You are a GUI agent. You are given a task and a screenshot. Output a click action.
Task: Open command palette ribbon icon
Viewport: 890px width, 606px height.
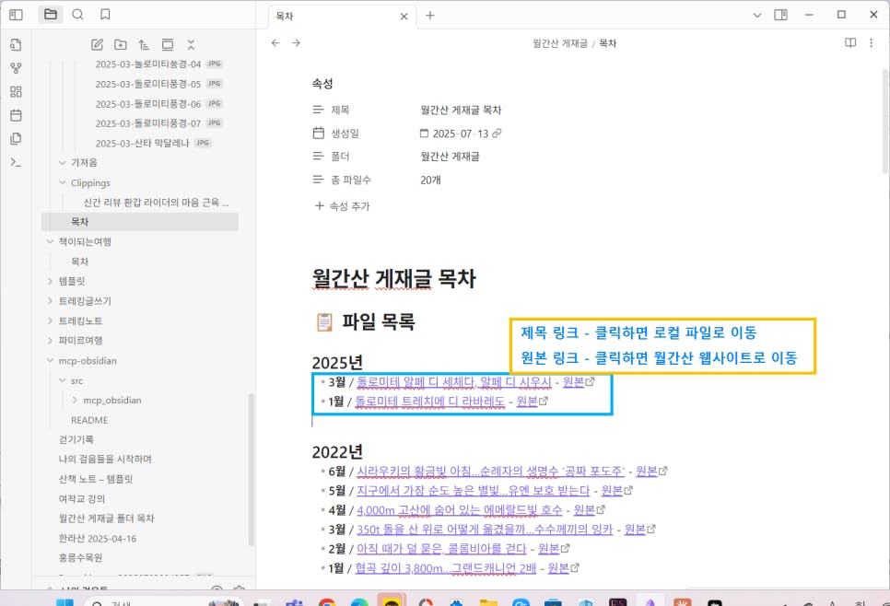[16, 162]
